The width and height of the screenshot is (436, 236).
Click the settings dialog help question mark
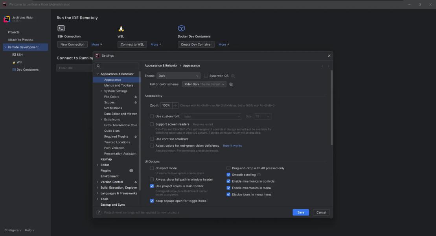(x=99, y=212)
